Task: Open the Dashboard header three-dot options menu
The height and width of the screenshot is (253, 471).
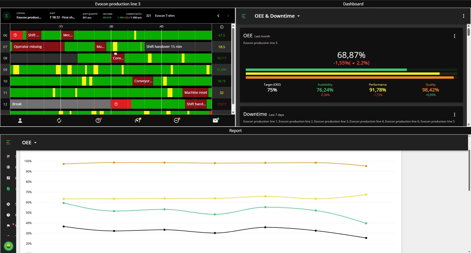Action: pyautogui.click(x=464, y=16)
